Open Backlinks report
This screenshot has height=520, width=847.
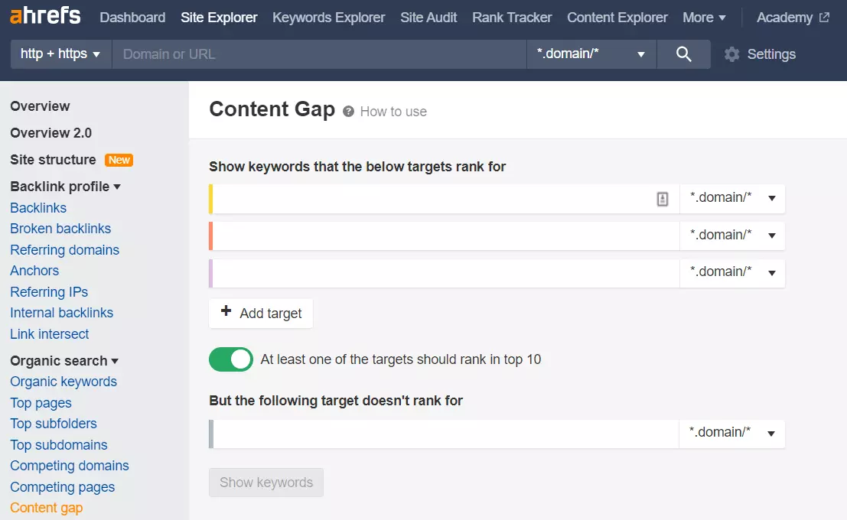coord(38,208)
